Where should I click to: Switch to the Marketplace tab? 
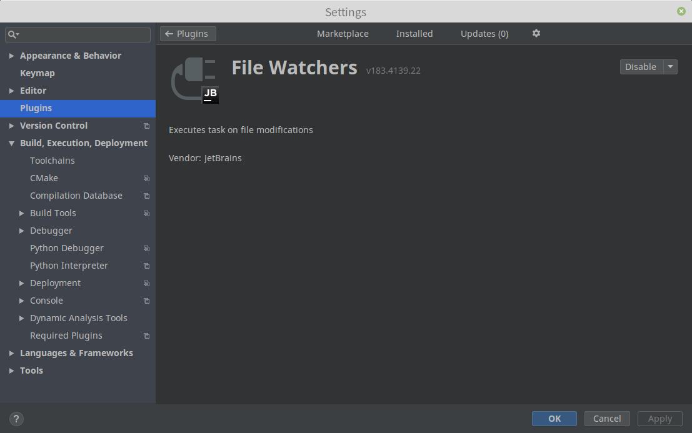[343, 34]
